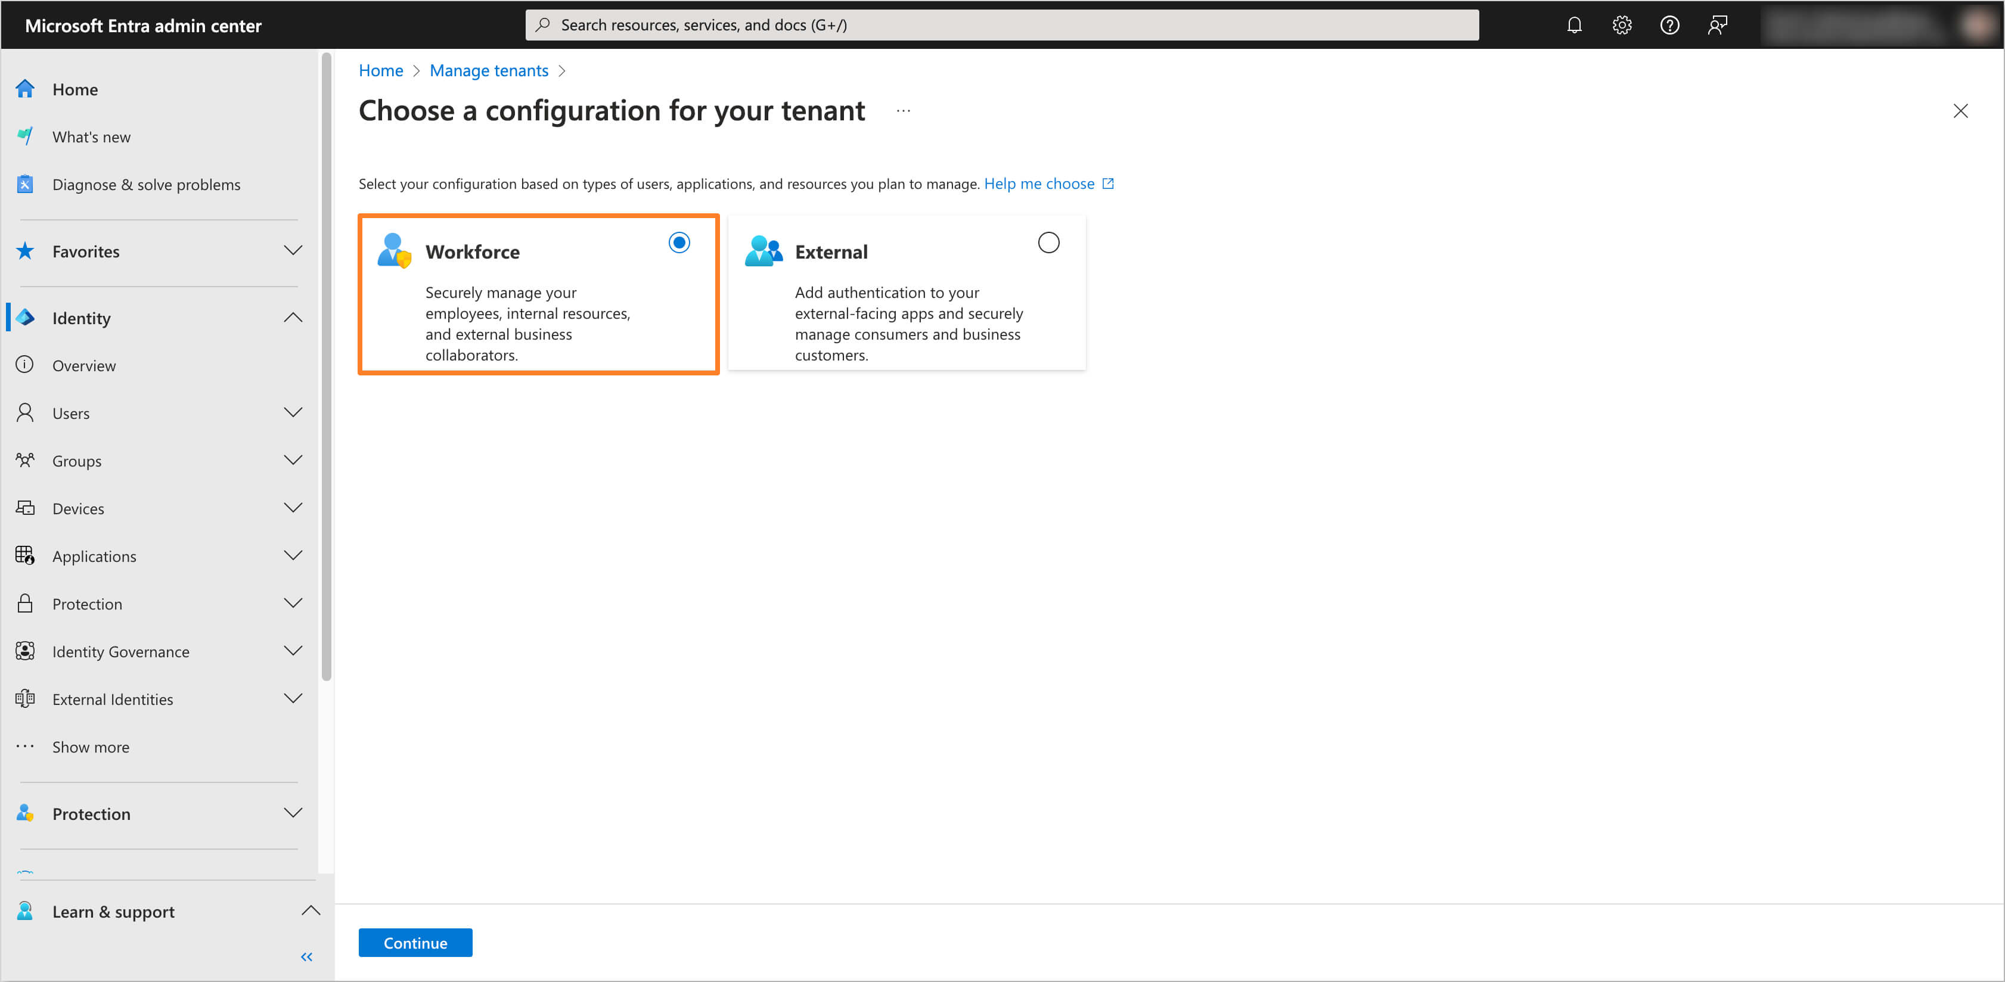The height and width of the screenshot is (982, 2005).
Task: Click the What's new sidebar icon
Action: [x=25, y=136]
